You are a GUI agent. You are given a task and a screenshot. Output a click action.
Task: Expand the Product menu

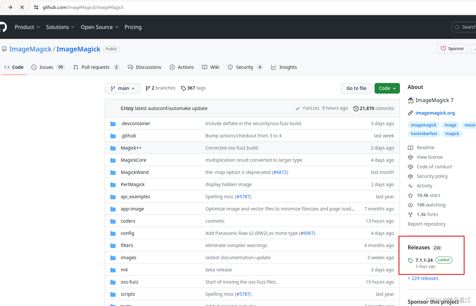click(x=27, y=27)
